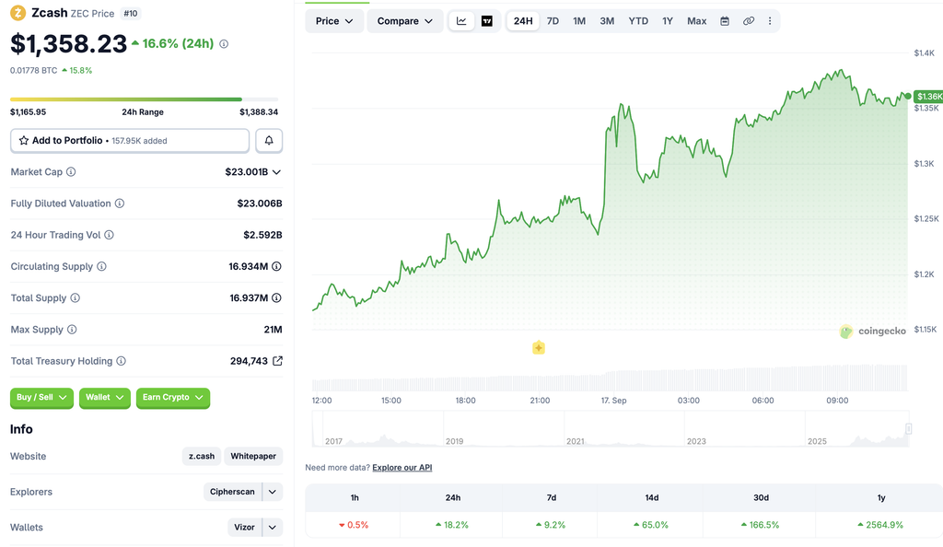Open the price change info icon beside 16.6%
943x547 pixels.
tap(224, 44)
